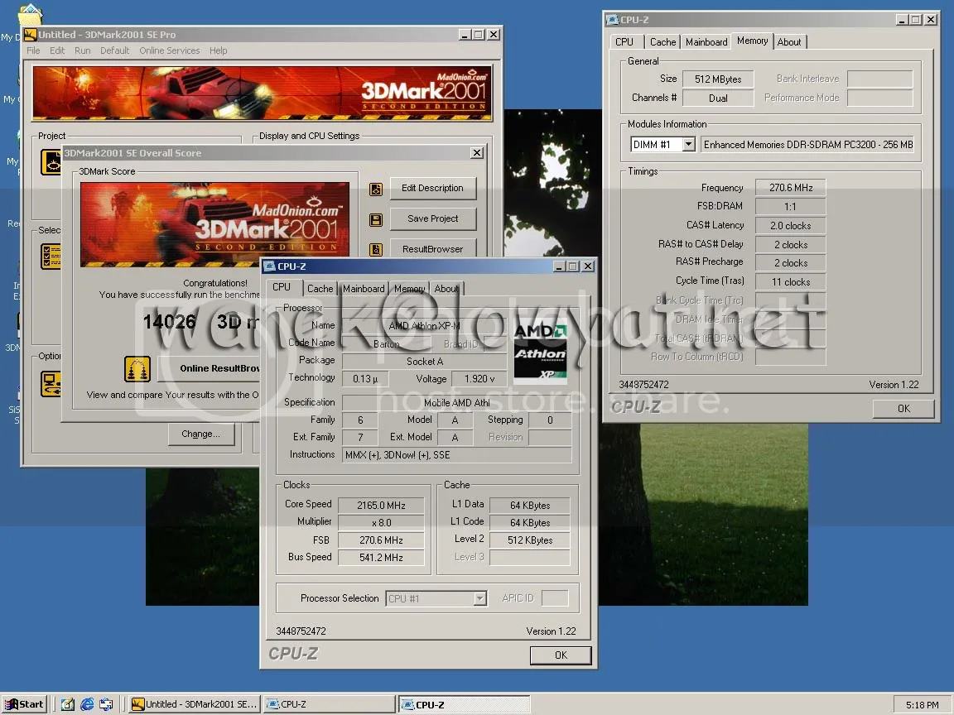Viewport: 954px width, 715px height.
Task: Click the first quick launch icon
Action: [x=68, y=704]
